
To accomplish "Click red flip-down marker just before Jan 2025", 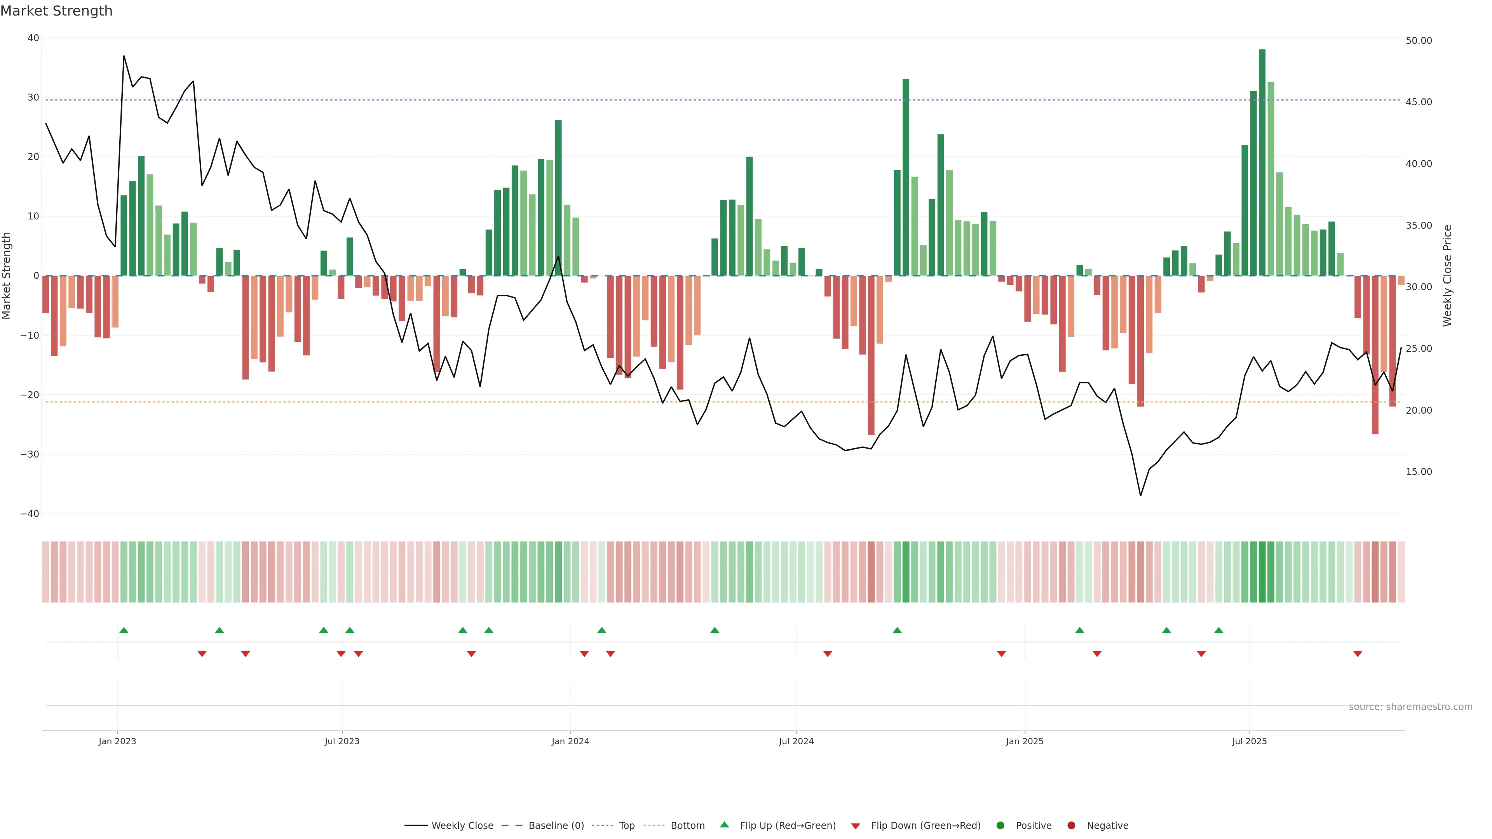I will tap(1001, 654).
